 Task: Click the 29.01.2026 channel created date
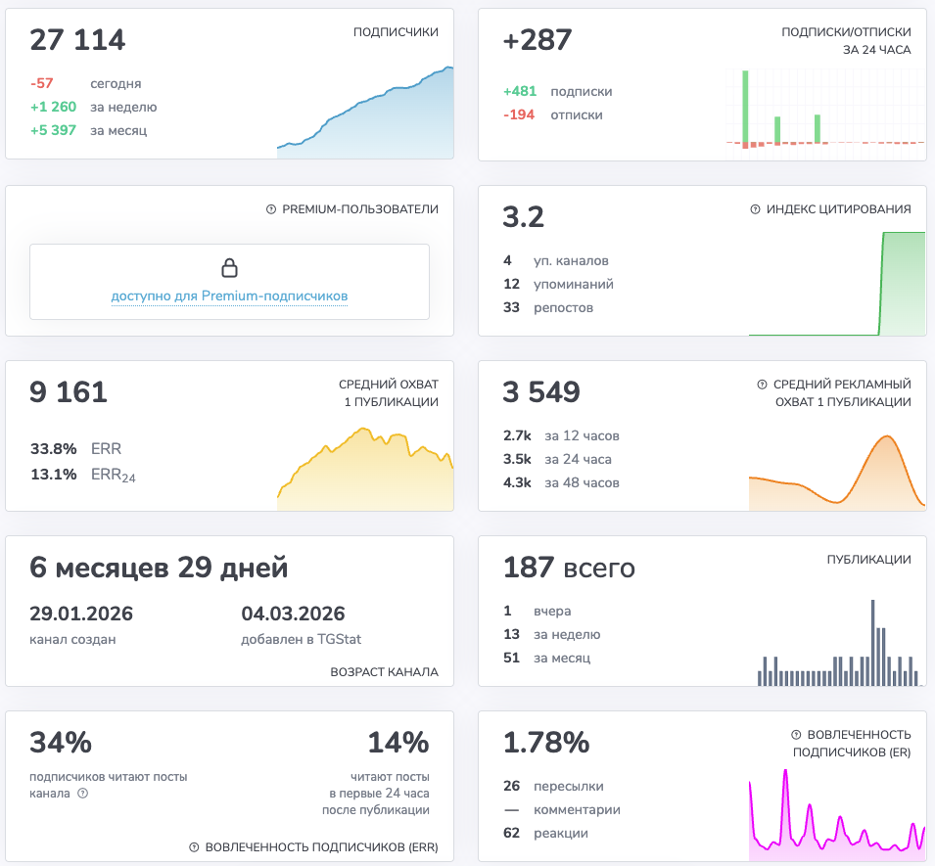coord(81,614)
